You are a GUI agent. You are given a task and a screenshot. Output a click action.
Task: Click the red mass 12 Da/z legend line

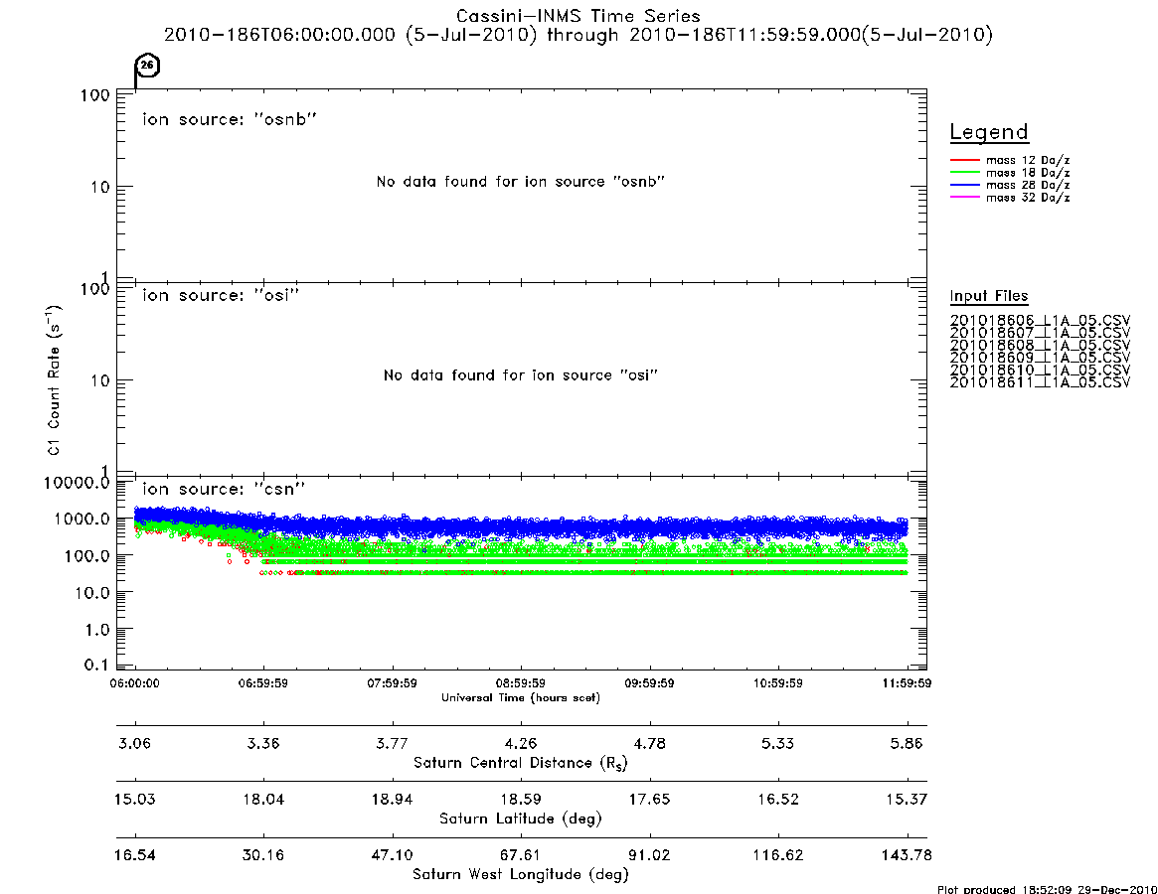click(964, 160)
